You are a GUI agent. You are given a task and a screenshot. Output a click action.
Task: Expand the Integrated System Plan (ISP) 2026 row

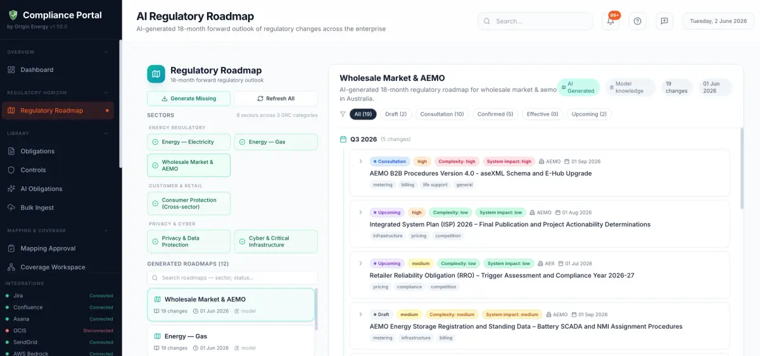click(360, 212)
